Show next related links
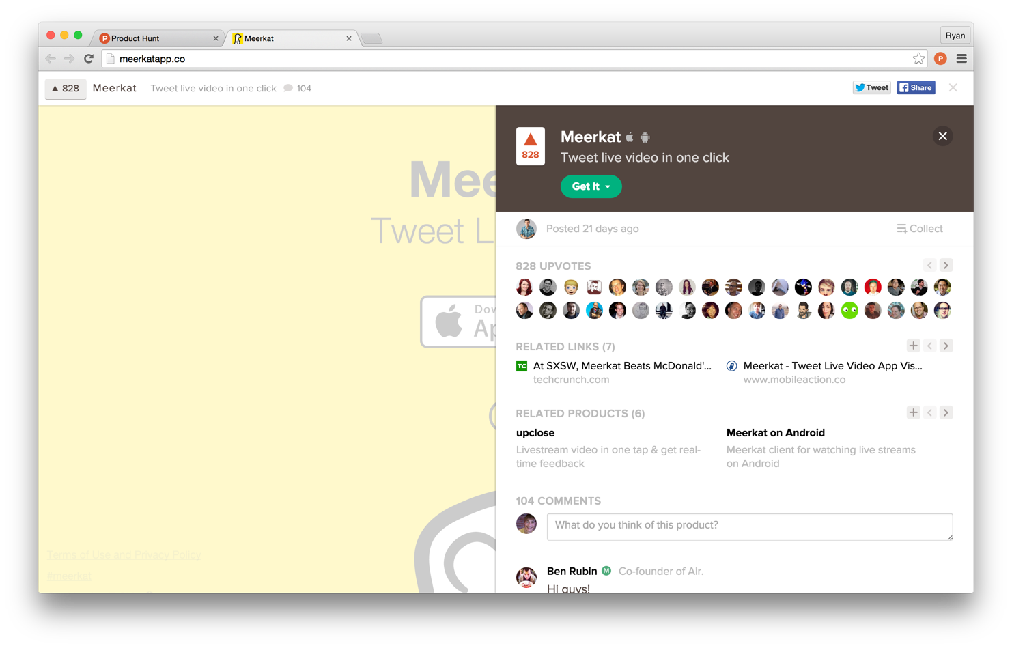Viewport: 1012px width, 648px height. 946,346
